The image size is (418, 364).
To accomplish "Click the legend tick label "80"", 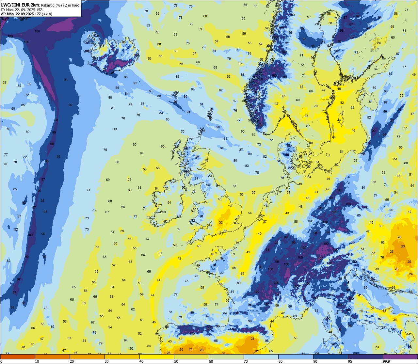I will pyautogui.click(x=281, y=361).
